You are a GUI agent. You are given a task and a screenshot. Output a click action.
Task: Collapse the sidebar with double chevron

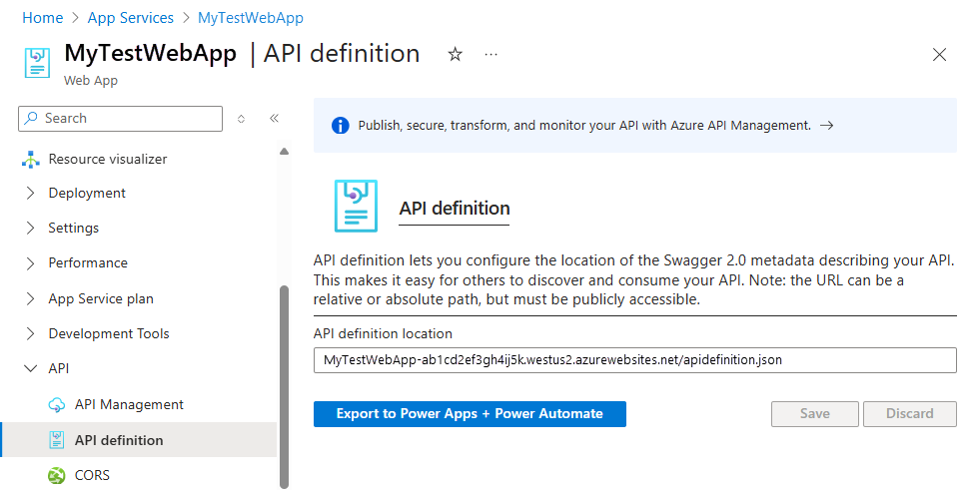pos(274,119)
